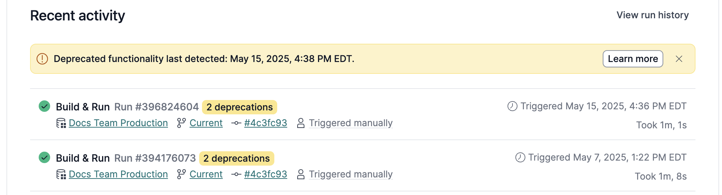722x195 pixels.
Task: Click the clock icon beside the May 15 trigger time
Action: click(512, 106)
